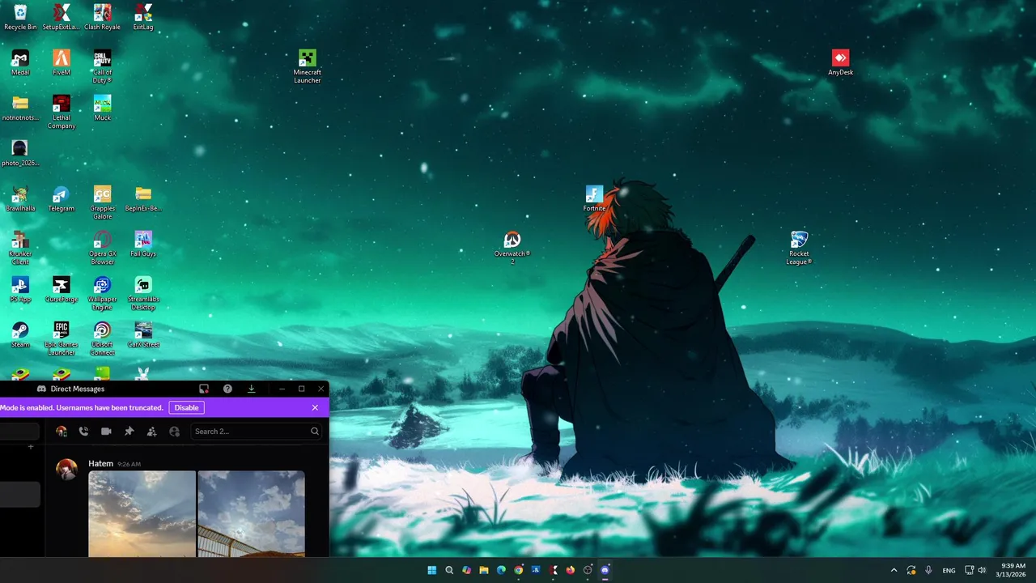This screenshot has width=1036, height=583.
Task: Switch to Discord in the taskbar
Action: coord(605,570)
